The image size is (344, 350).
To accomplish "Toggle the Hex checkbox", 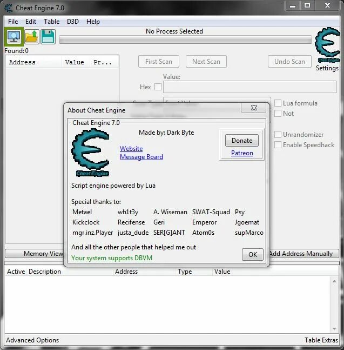I will coord(158,87).
